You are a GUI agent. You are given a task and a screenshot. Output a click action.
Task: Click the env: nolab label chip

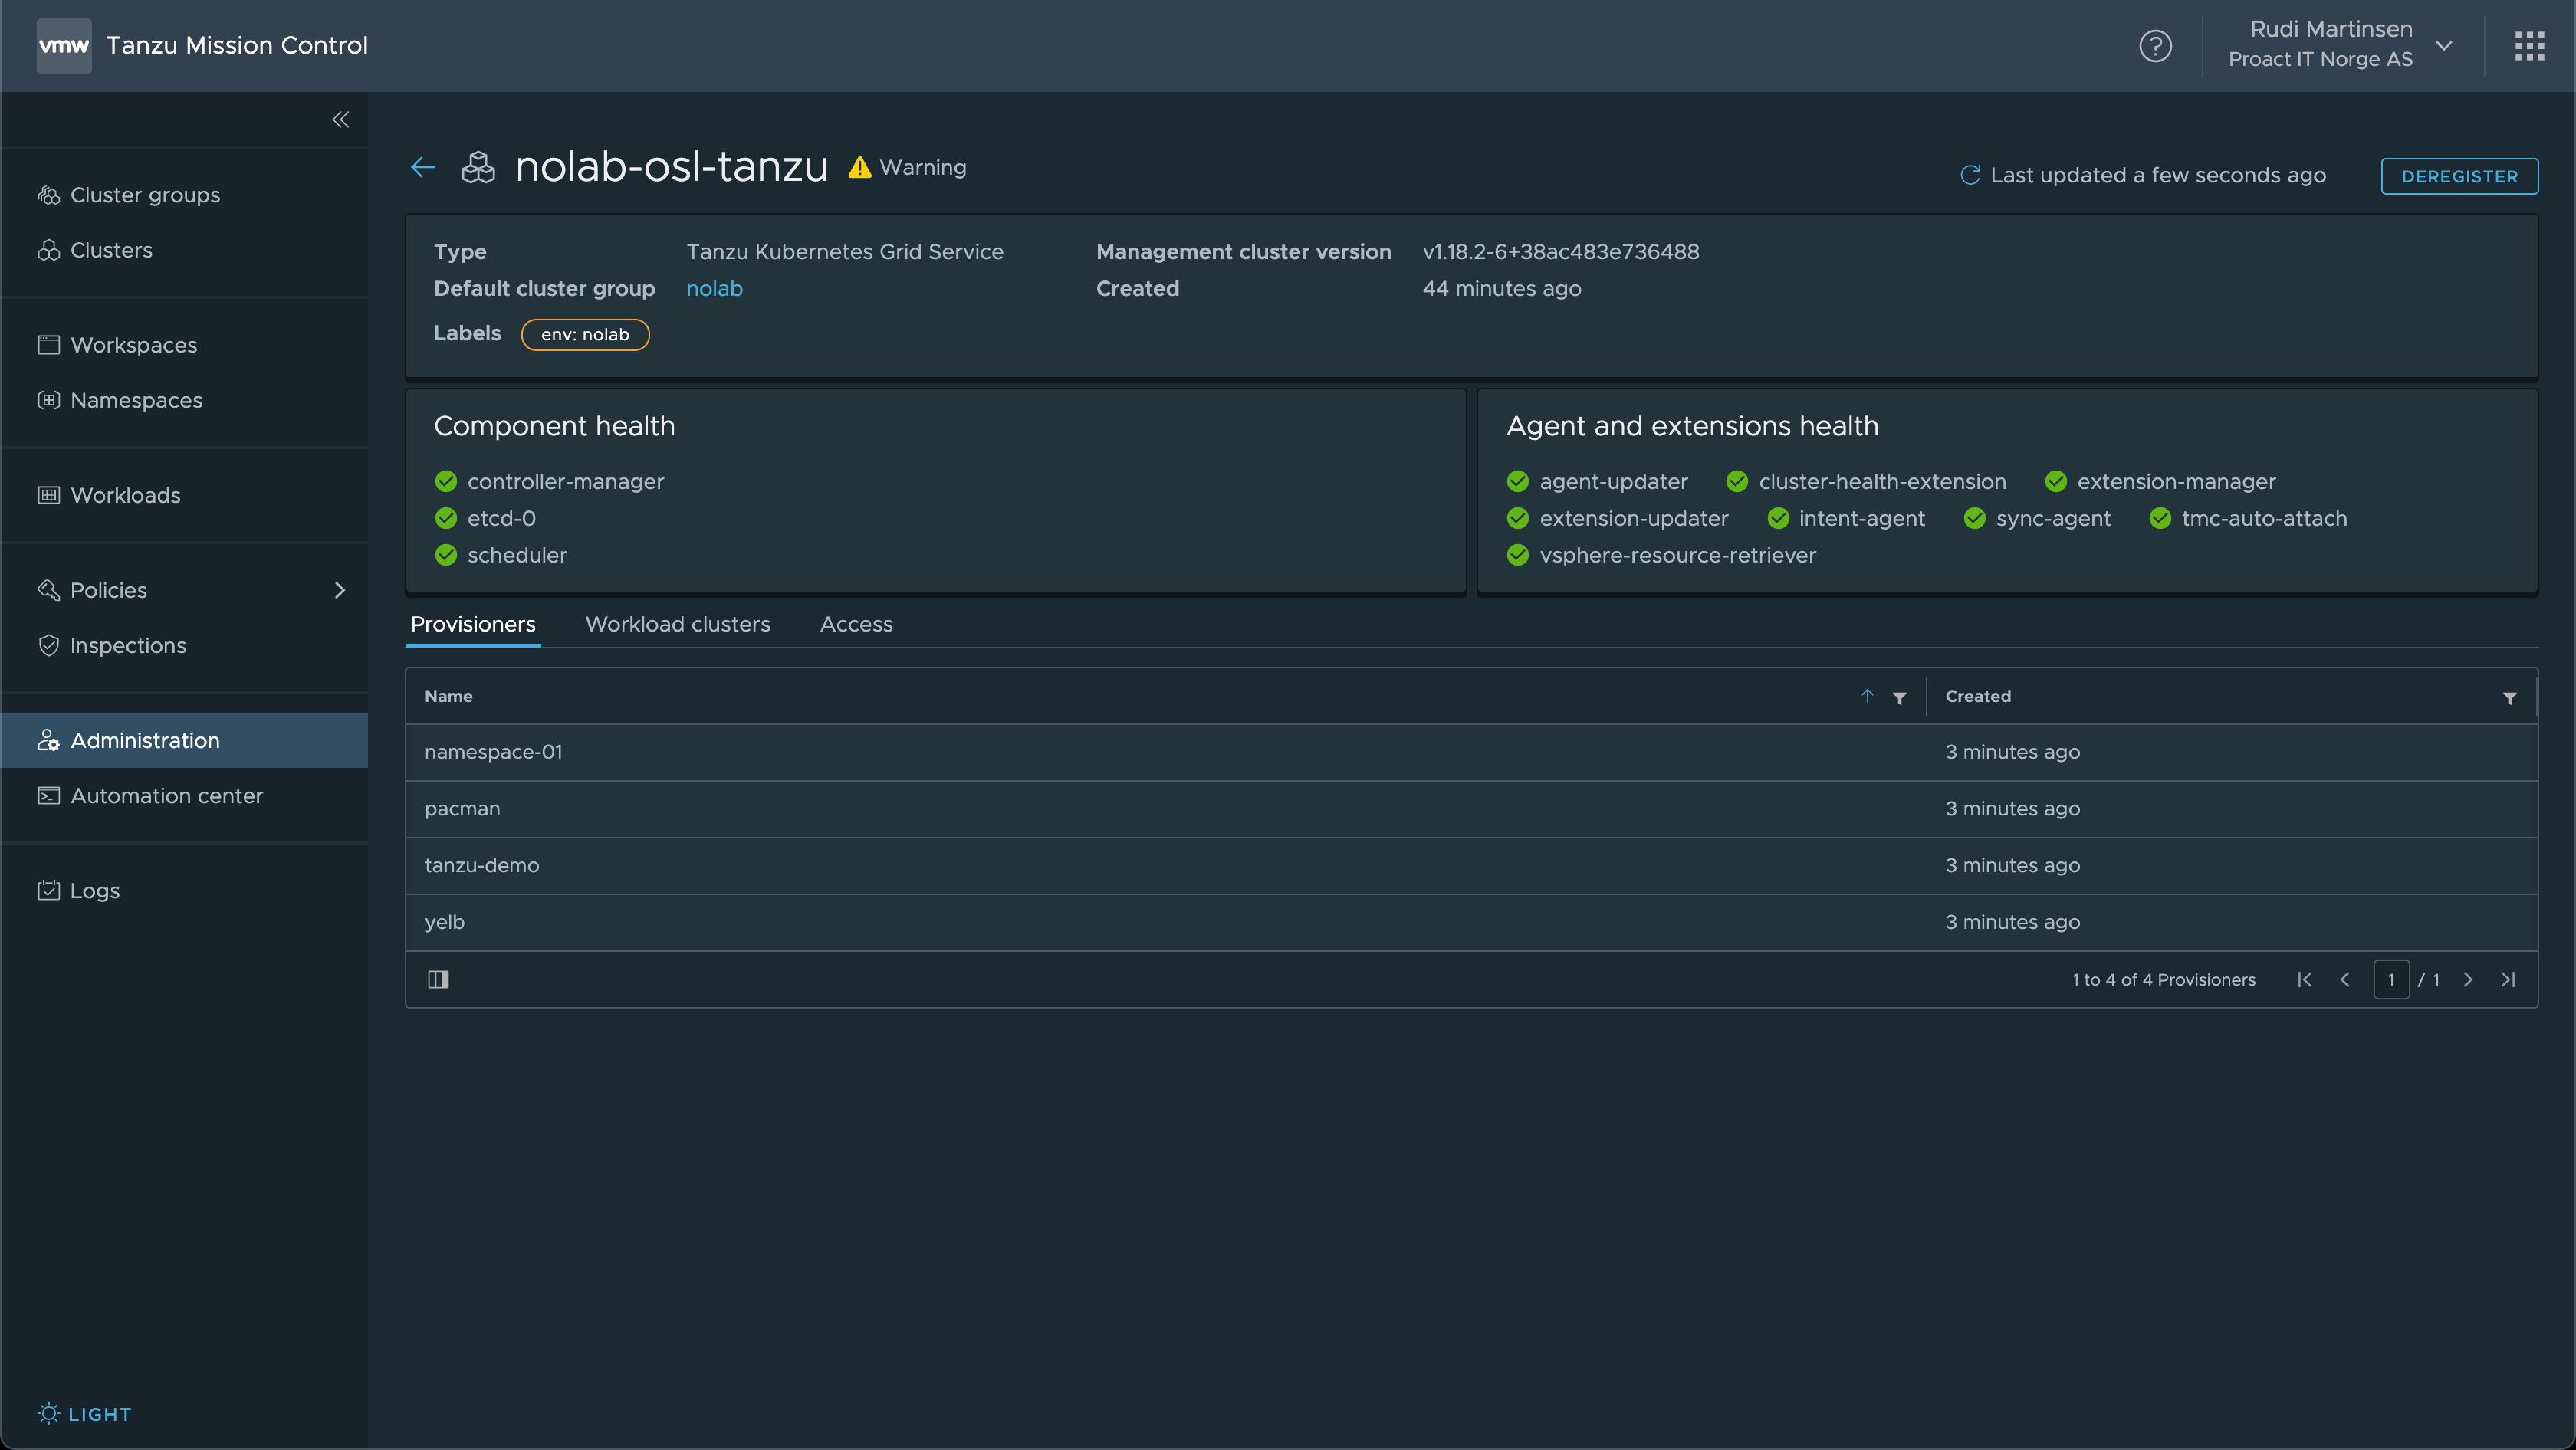pos(585,335)
